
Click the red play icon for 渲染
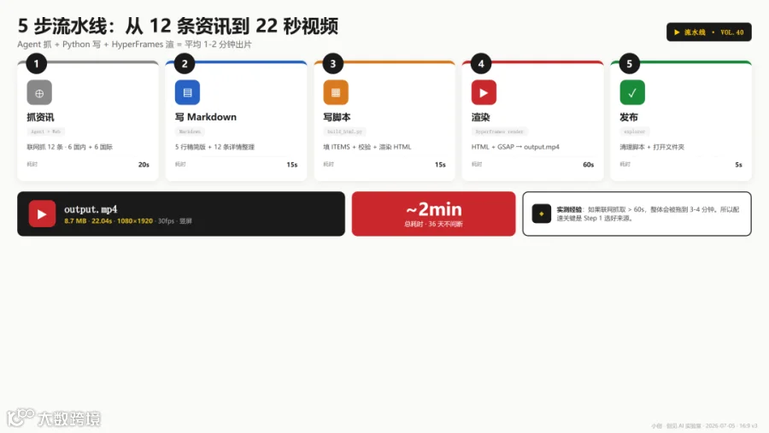(x=484, y=93)
